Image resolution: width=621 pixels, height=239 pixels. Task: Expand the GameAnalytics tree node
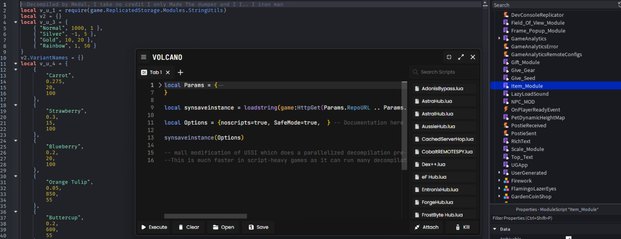(x=500, y=39)
